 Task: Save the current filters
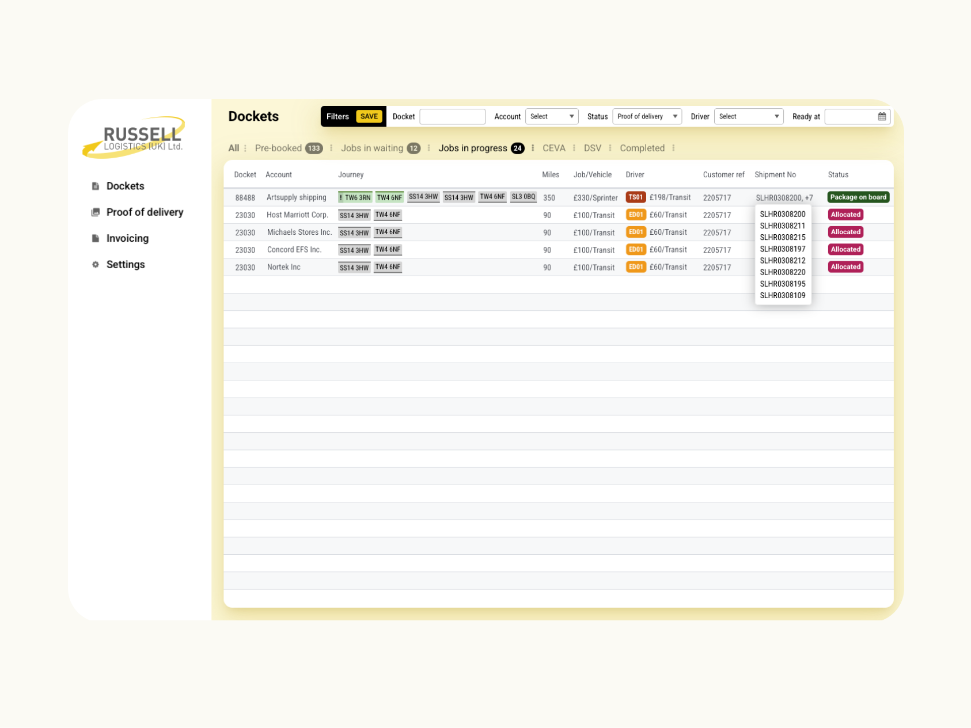pos(369,116)
